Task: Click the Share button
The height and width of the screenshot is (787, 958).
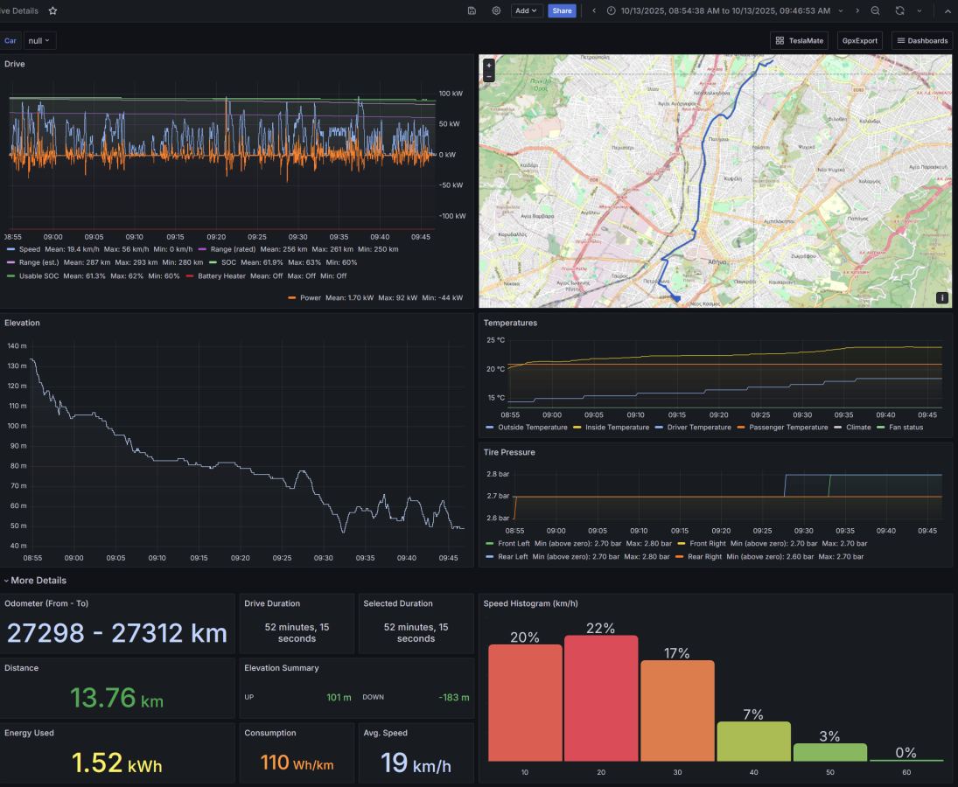Action: 562,10
